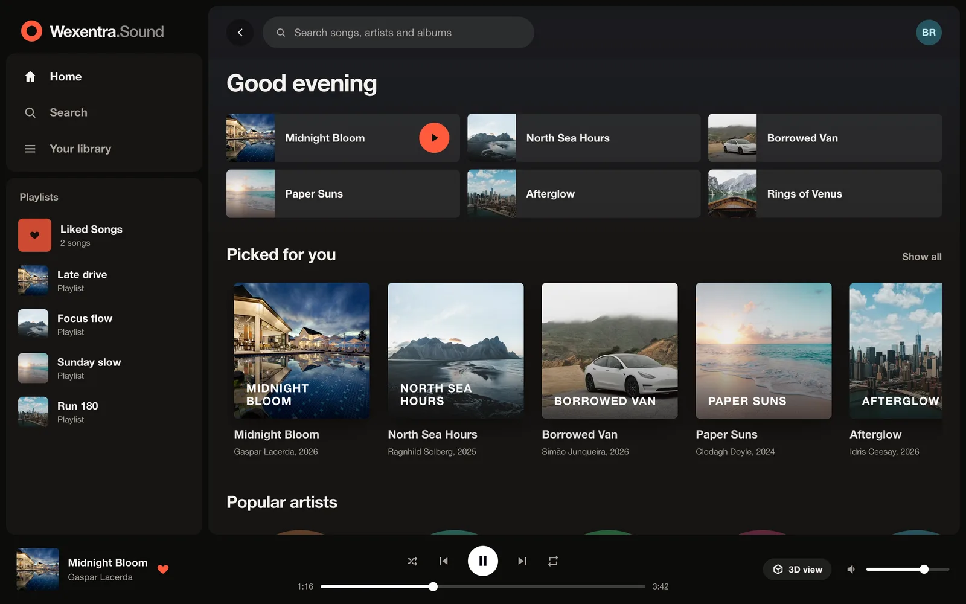Play Midnight Bloom with the orange button

[x=434, y=138]
